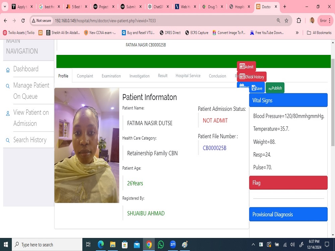Click the Error menu button in Chrome
The height and width of the screenshot is (251, 335).
click(325, 20)
